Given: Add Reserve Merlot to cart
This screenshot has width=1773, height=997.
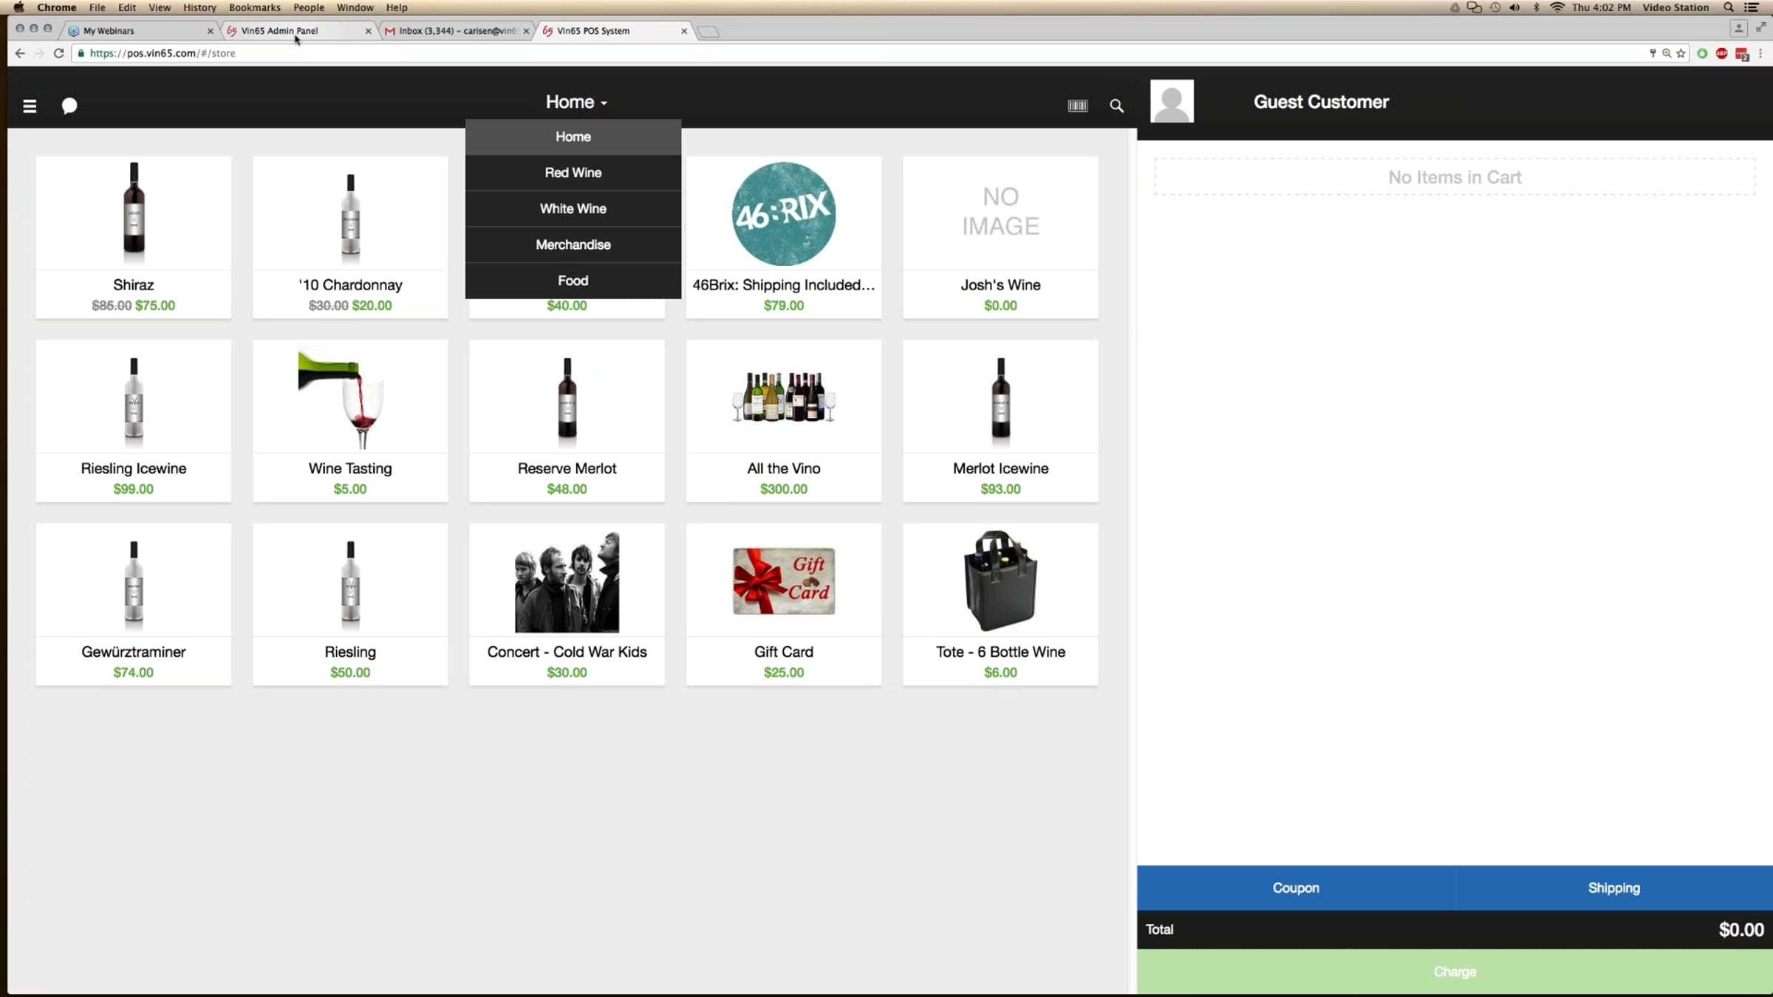Looking at the screenshot, I should point(567,421).
